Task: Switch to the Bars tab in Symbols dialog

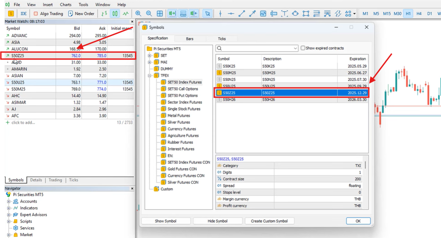Action: (x=190, y=39)
